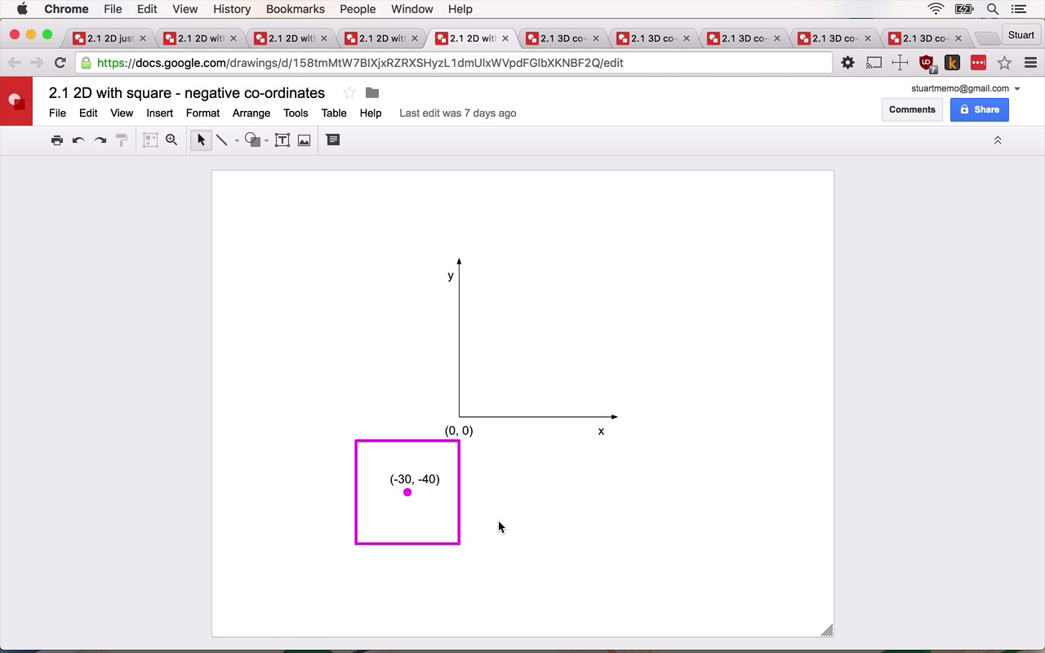This screenshot has height=653, width=1045.
Task: Open the Bookmarks menu in macOS bar
Action: 296,9
